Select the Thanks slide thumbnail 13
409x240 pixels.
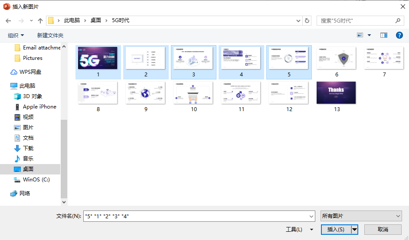[x=337, y=97]
